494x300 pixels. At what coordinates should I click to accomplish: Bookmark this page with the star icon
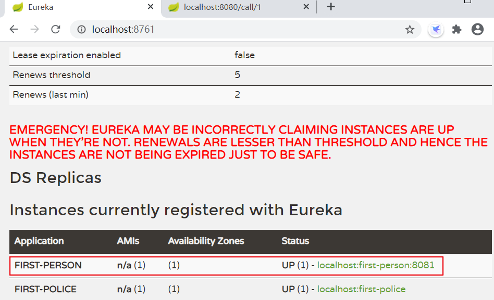point(410,30)
